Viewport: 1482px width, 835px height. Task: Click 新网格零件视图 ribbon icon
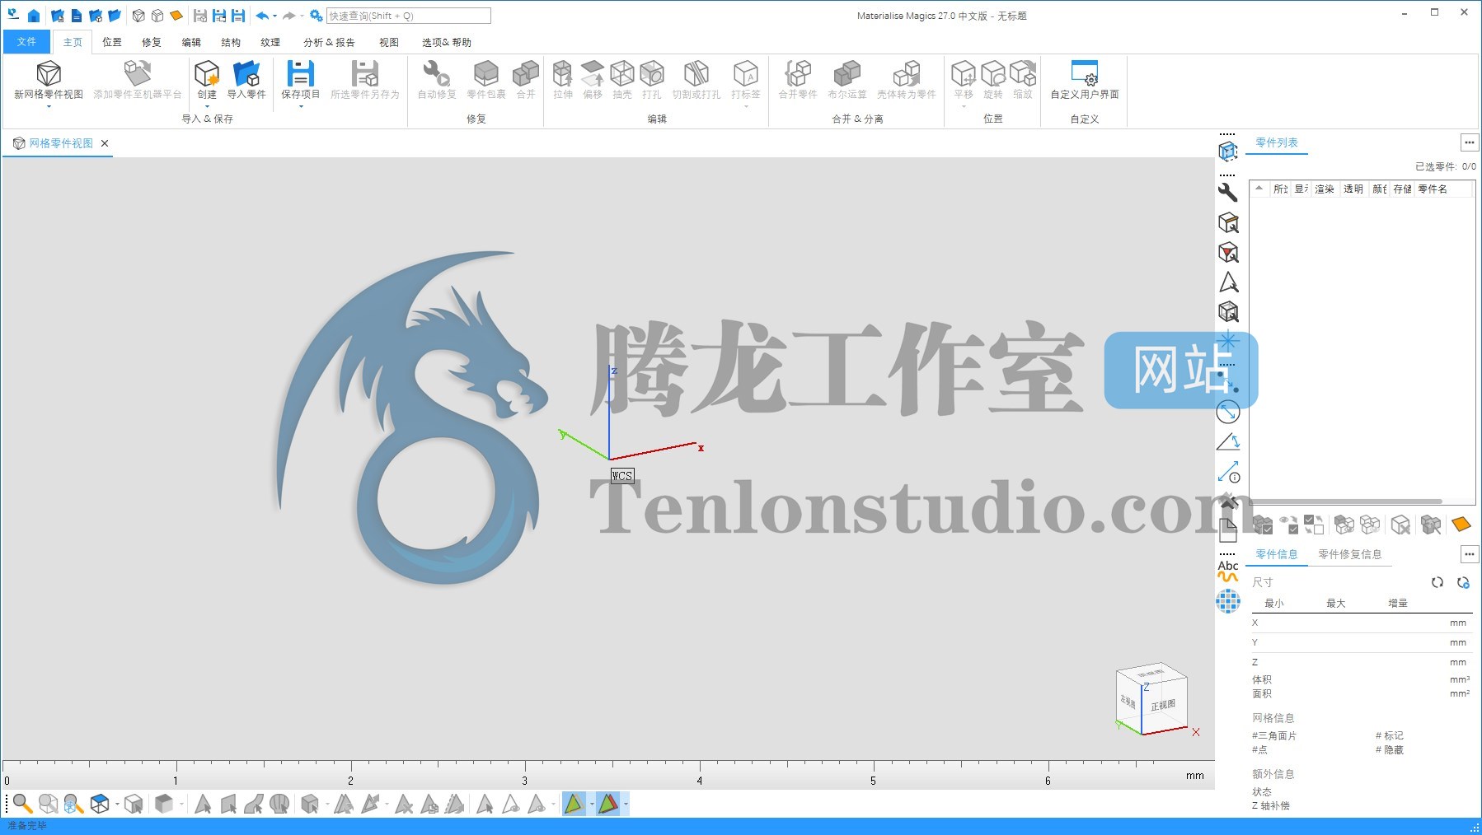tap(49, 73)
